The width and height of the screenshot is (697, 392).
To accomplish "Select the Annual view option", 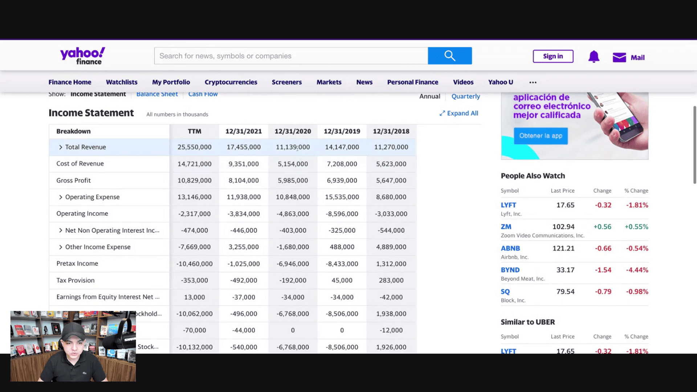I will click(429, 96).
